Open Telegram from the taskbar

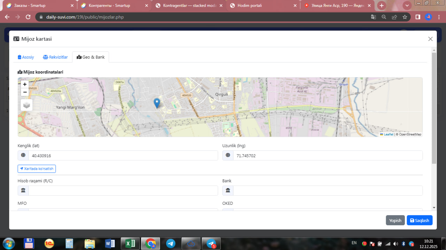171,244
